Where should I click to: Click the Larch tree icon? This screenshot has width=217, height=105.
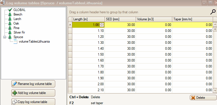click(x=10, y=19)
